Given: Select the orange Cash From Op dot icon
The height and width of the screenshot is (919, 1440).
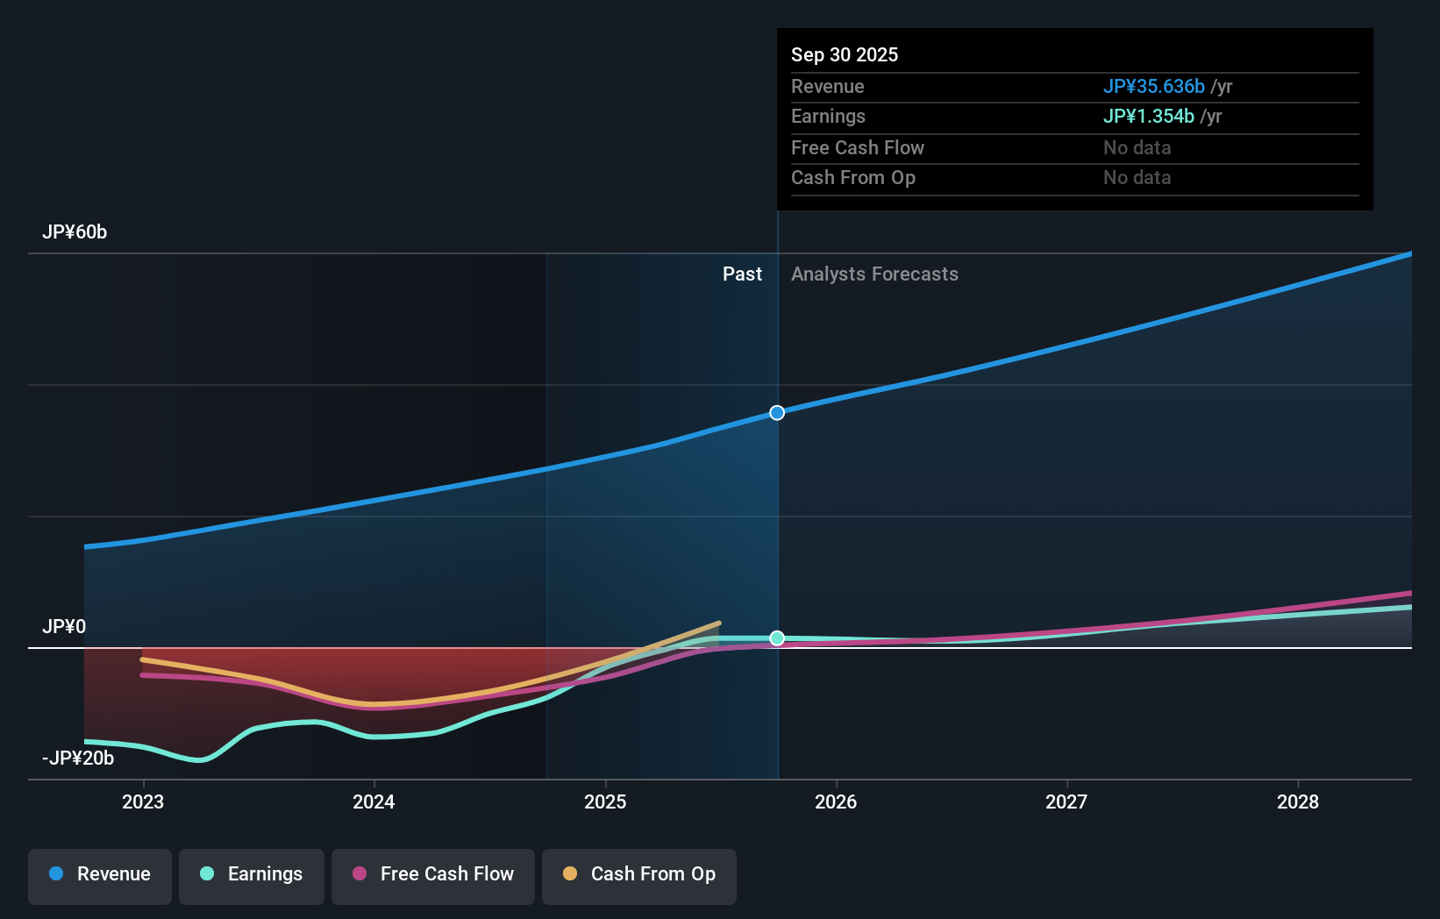Looking at the screenshot, I should (x=571, y=874).
